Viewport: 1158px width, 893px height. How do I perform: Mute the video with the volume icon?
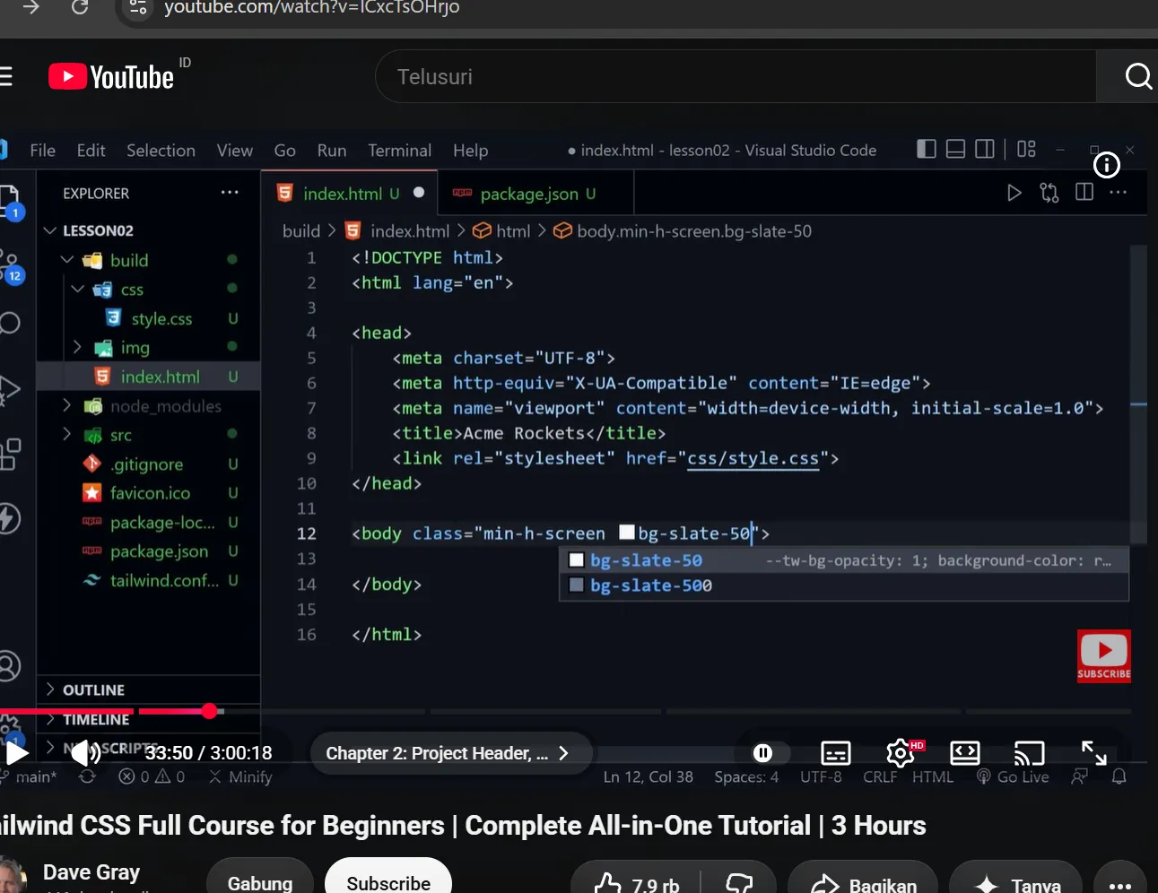[x=85, y=753]
